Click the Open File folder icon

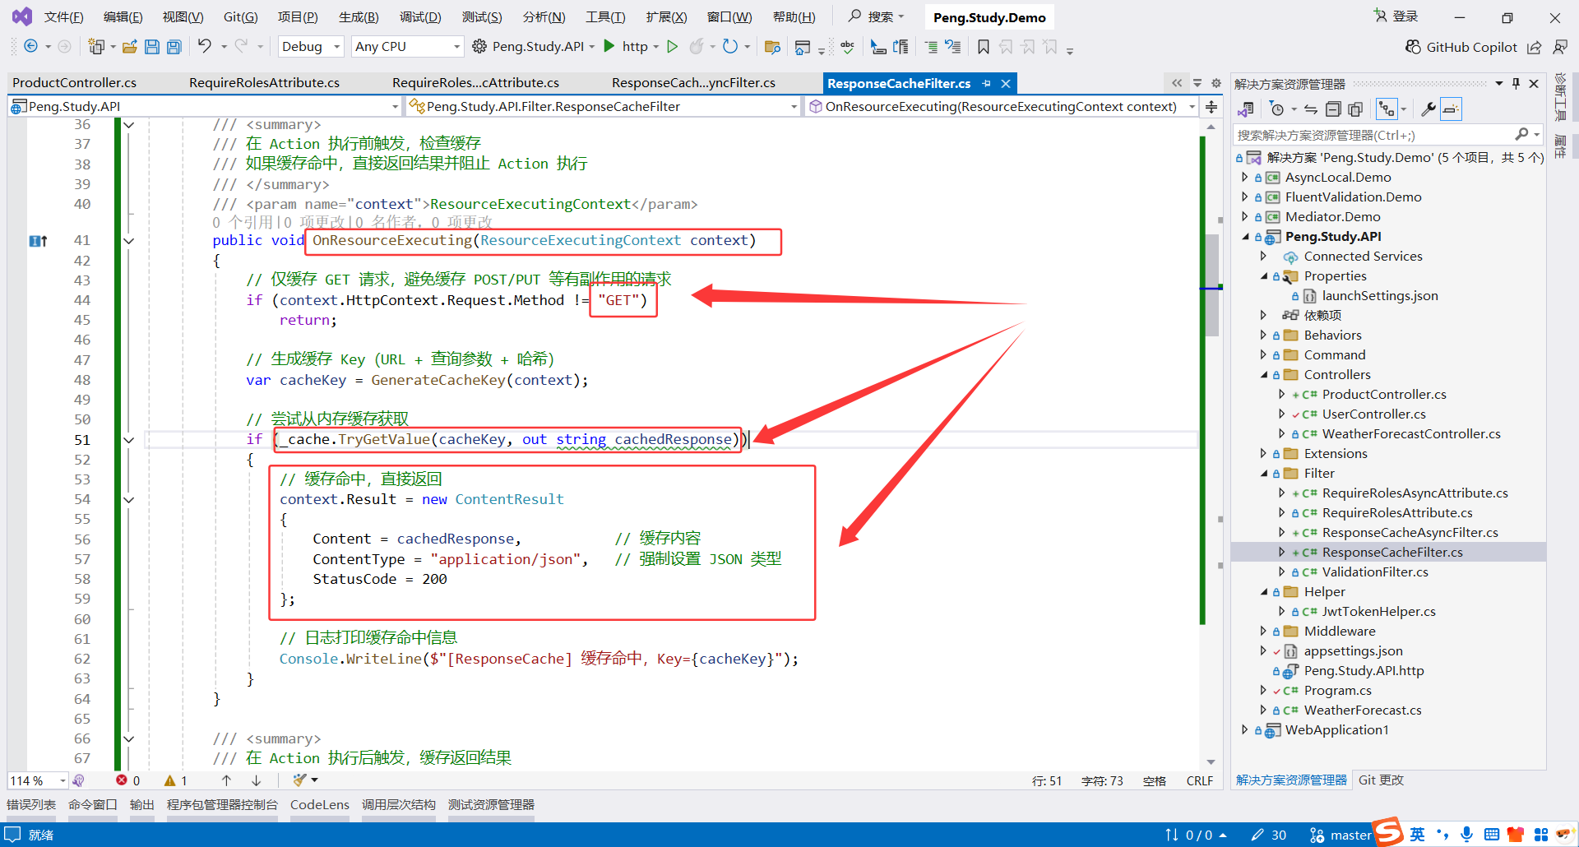click(x=129, y=47)
